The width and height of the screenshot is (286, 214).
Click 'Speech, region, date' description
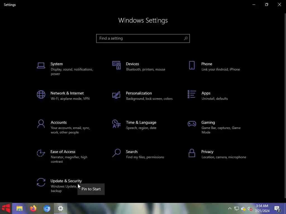pos(141,128)
